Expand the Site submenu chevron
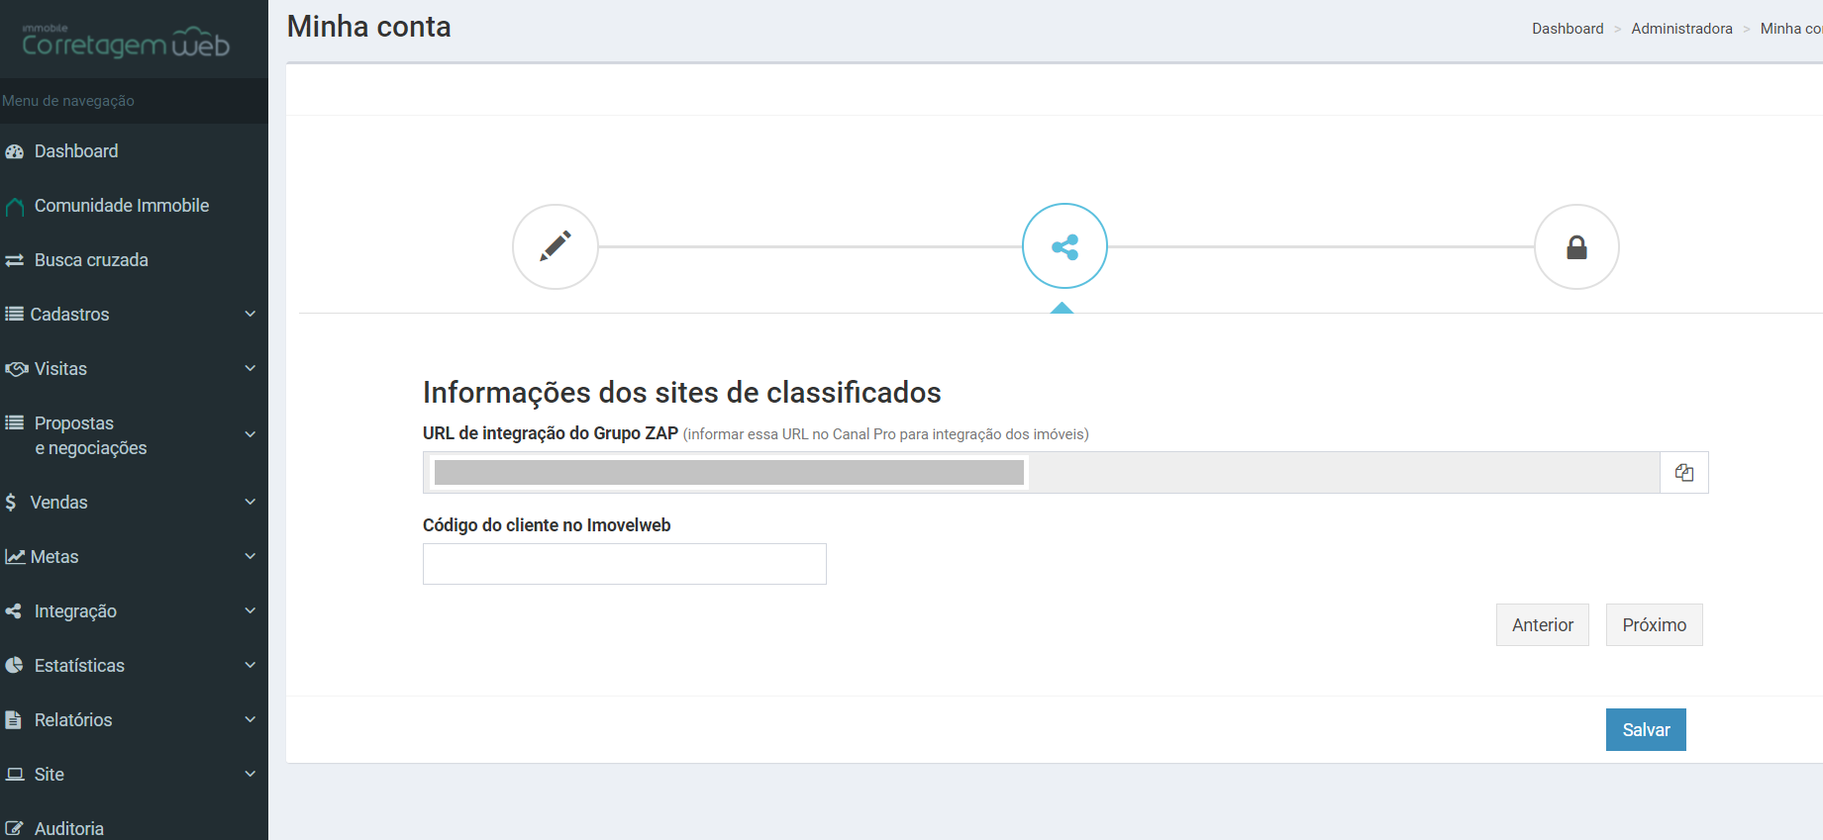Screen dimensions: 1823x840 pos(251,774)
